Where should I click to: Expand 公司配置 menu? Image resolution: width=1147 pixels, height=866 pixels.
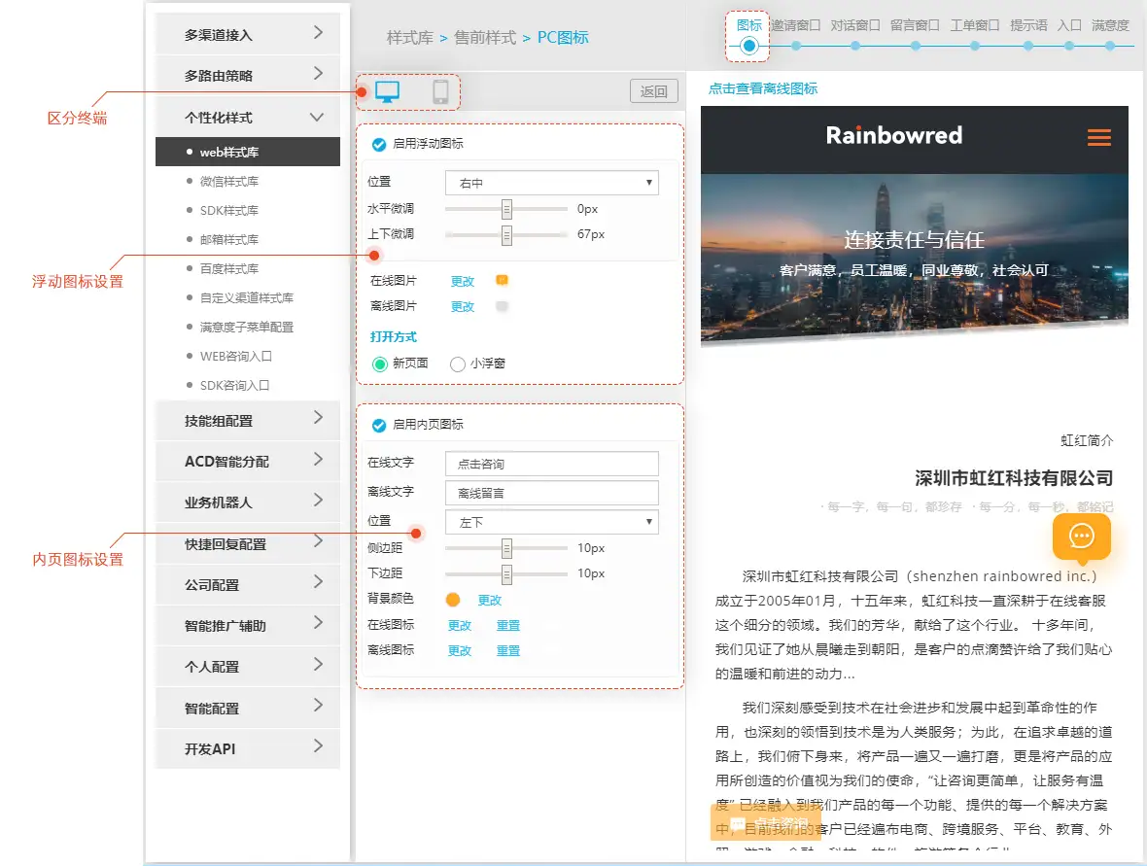click(247, 584)
